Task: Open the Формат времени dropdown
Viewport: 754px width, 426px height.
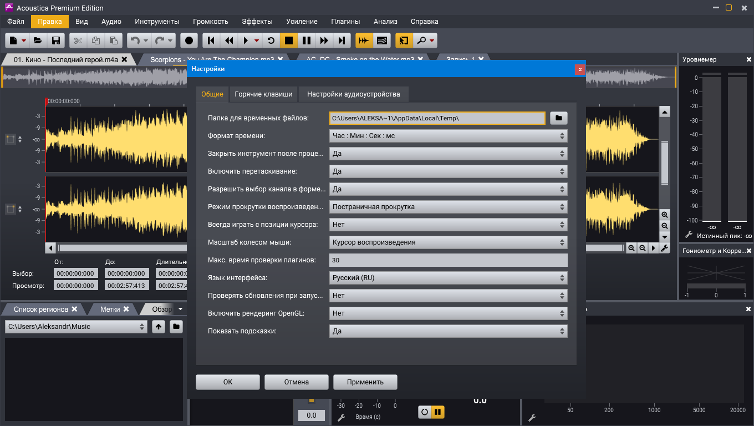Action: click(x=448, y=136)
